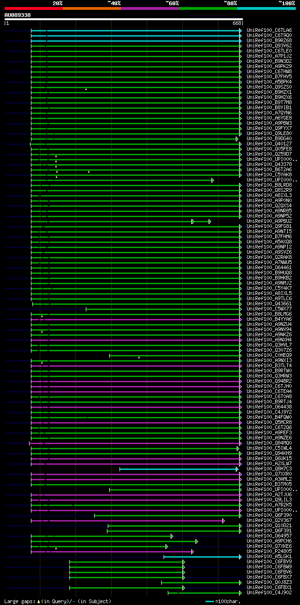This screenshot has width=300, height=605.
Task: Follow the UniRef100_Q2RAK8 link
Action: pyautogui.click(x=269, y=257)
